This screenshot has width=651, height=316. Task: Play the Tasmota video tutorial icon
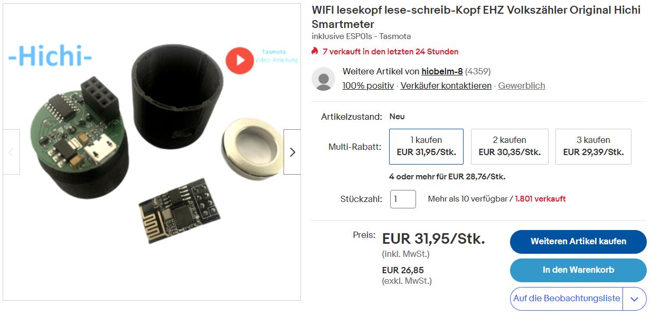click(x=240, y=60)
